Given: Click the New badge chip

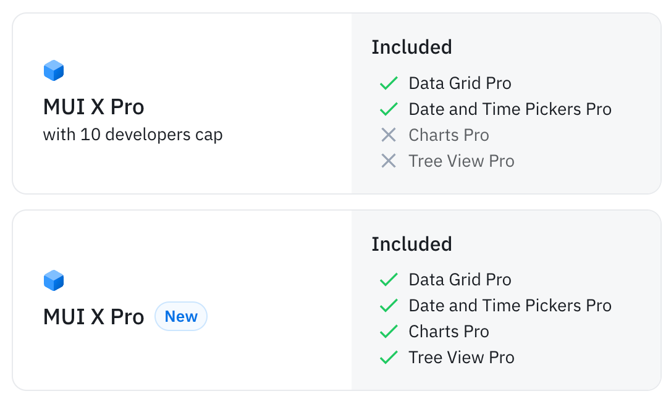Looking at the screenshot, I should [181, 317].
